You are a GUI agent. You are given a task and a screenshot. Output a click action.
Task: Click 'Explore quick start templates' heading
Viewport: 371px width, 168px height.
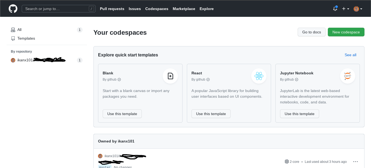[128, 55]
